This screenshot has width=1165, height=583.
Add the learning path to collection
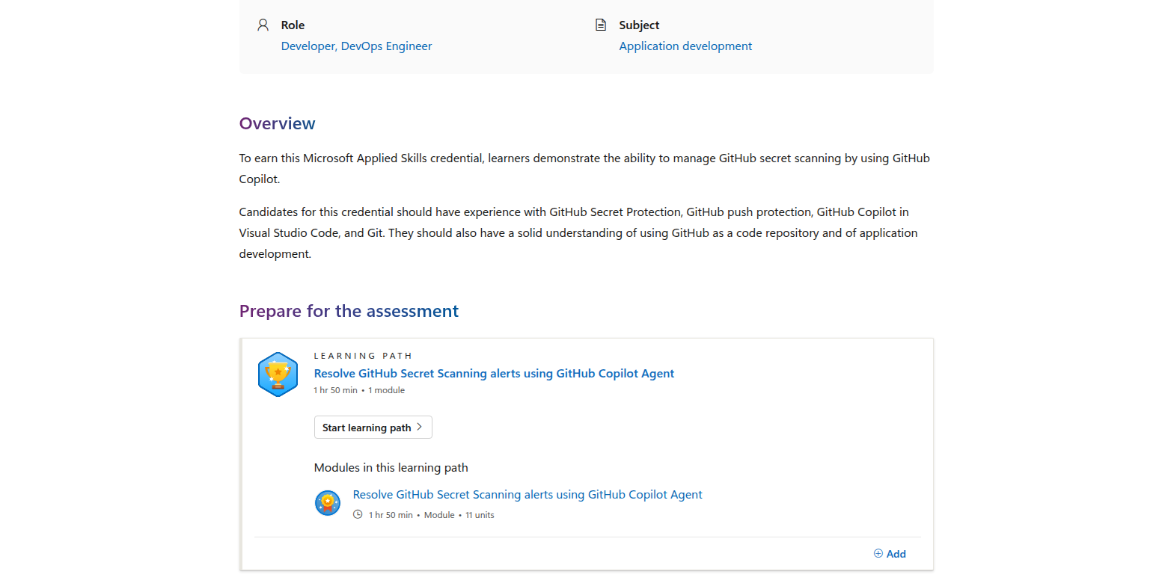[x=890, y=554]
